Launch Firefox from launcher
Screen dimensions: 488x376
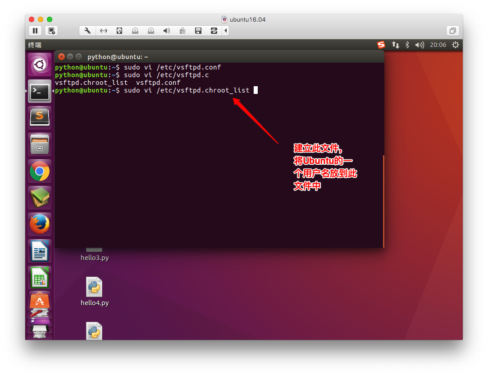(x=40, y=224)
